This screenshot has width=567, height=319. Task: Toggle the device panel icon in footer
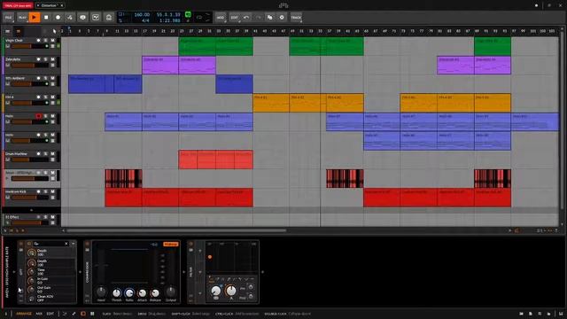pos(83,314)
